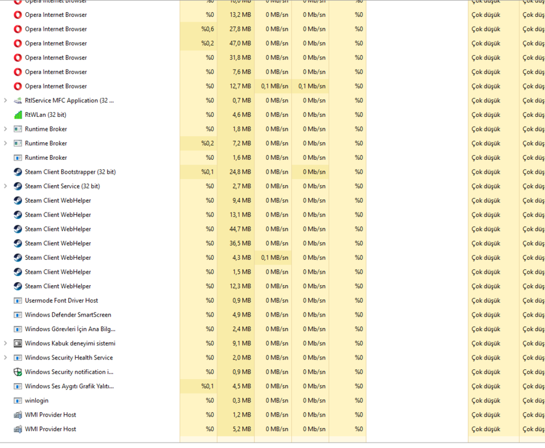The height and width of the screenshot is (448, 545).
Task: Click the Steam Client Bootstrapper icon
Action: (18, 172)
